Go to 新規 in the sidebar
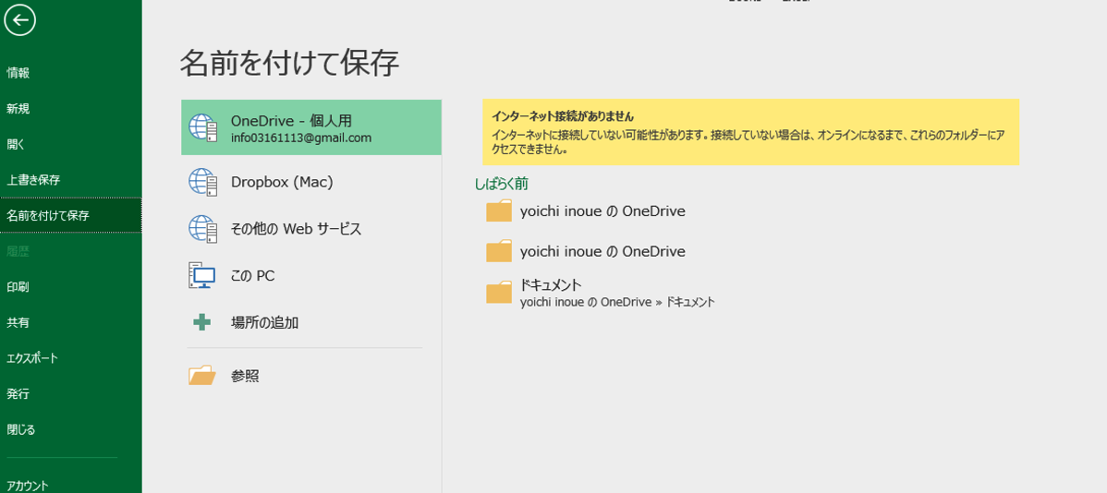 point(18,109)
